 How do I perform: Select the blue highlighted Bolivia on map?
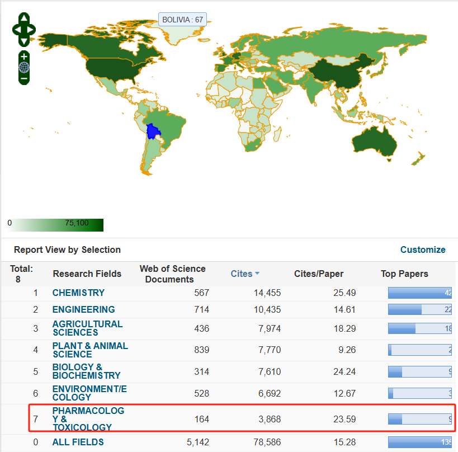click(152, 132)
